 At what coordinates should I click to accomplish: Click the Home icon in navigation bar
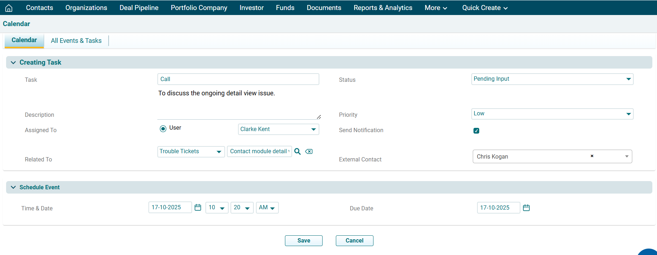9,8
